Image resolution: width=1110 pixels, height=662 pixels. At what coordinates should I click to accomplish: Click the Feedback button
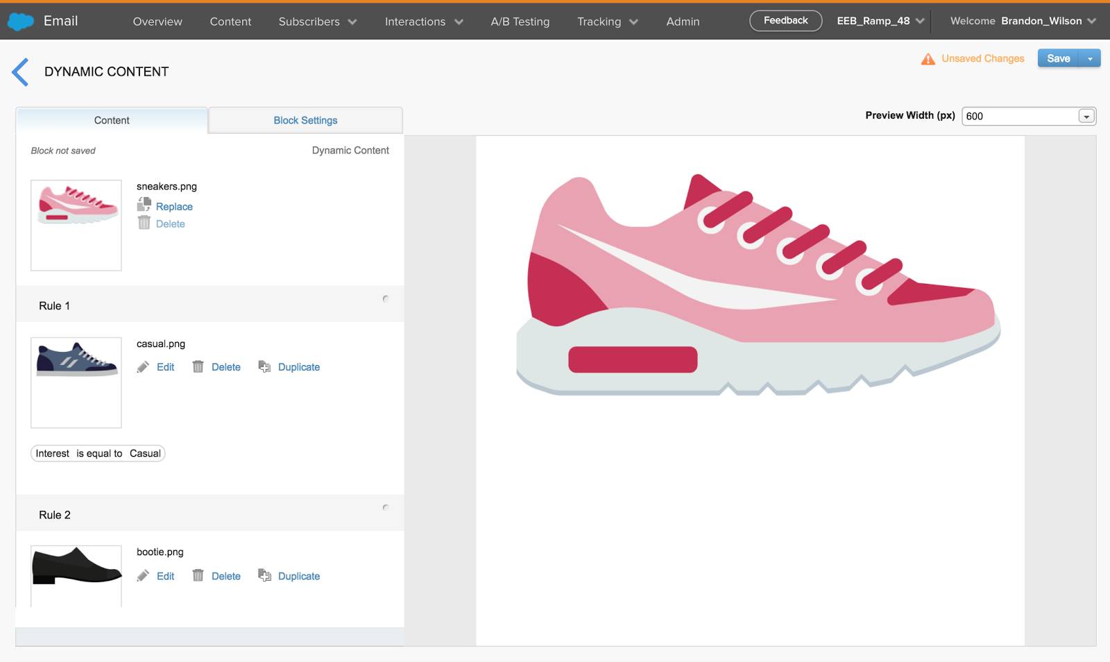pyautogui.click(x=785, y=20)
